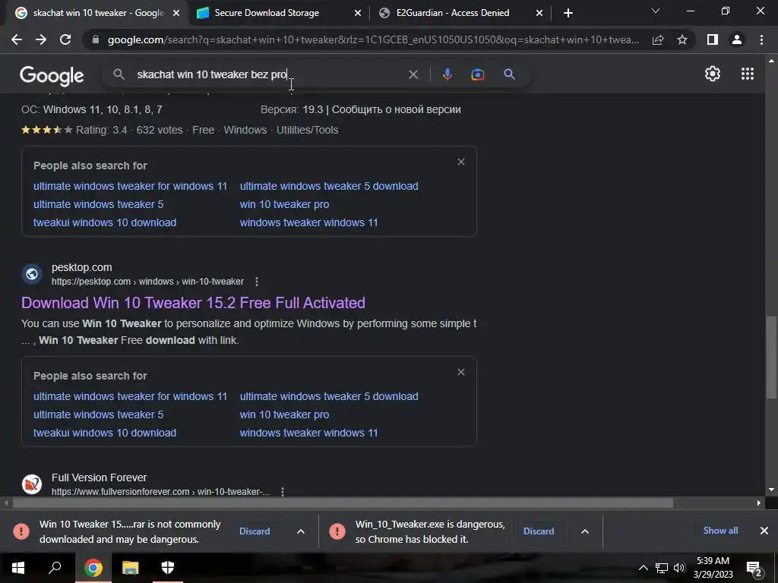Image resolution: width=778 pixels, height=583 pixels.
Task: Show all downloads
Action: coord(720,531)
